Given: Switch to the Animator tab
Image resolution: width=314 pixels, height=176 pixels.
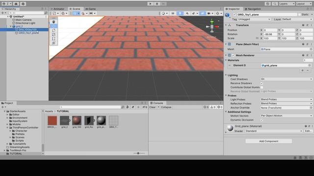Looking at the screenshot, I should coord(57,9).
